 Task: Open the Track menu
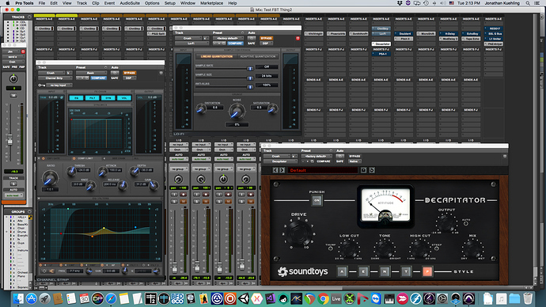tap(82, 3)
